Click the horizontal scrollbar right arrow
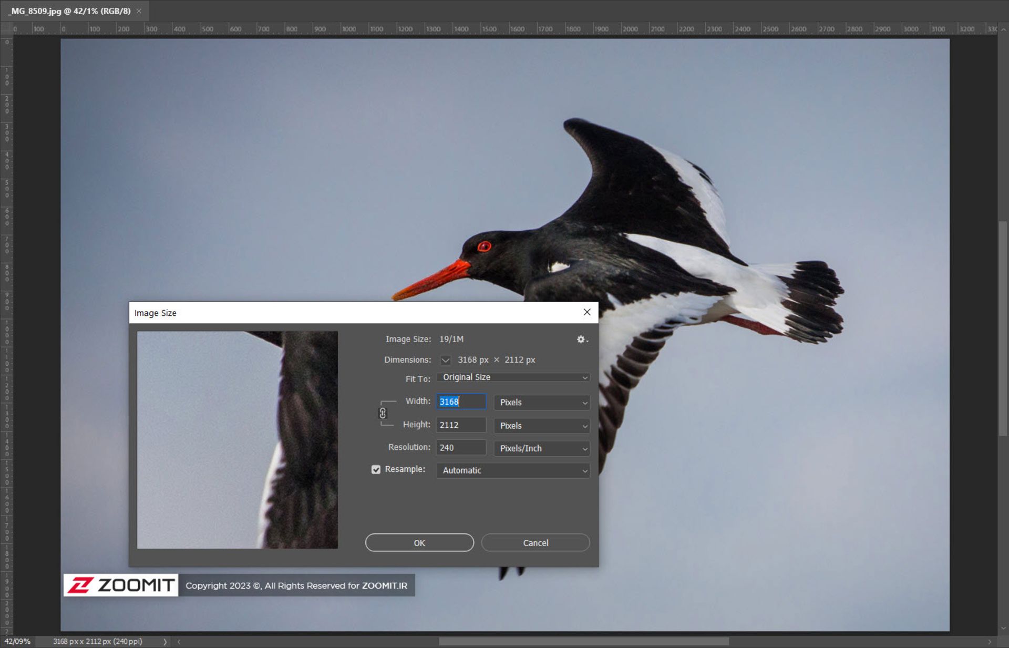Image resolution: width=1009 pixels, height=648 pixels. [x=990, y=642]
